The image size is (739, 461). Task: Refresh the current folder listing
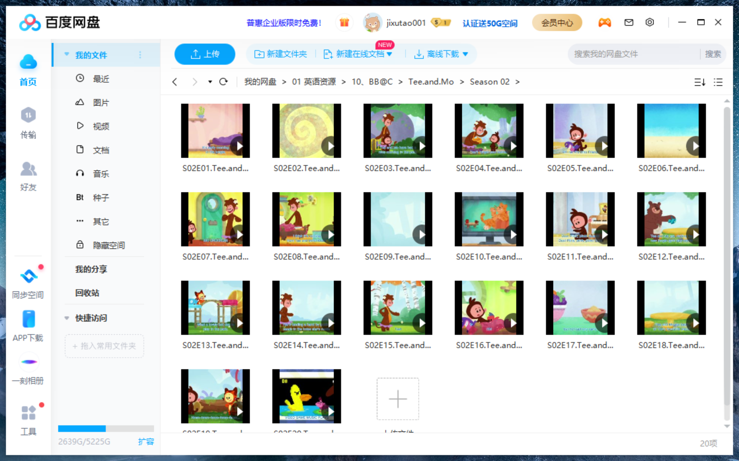(x=223, y=82)
